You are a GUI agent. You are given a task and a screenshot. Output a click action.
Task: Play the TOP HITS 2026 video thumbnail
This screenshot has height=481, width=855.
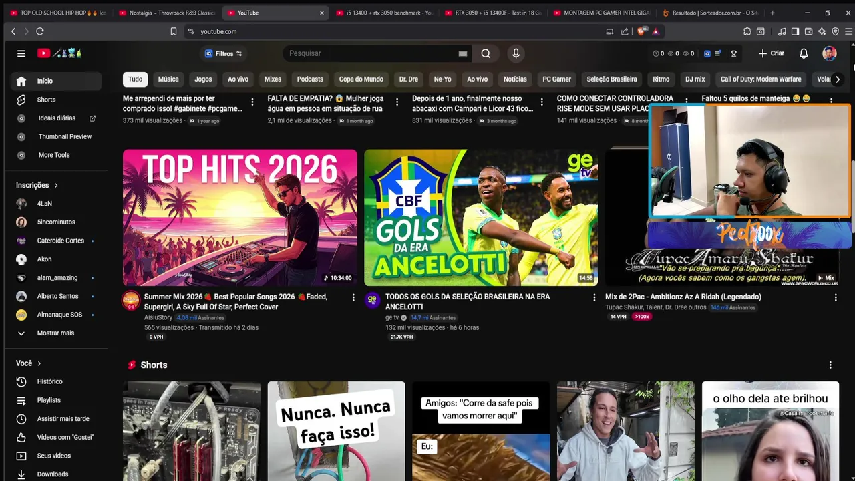coord(240,218)
